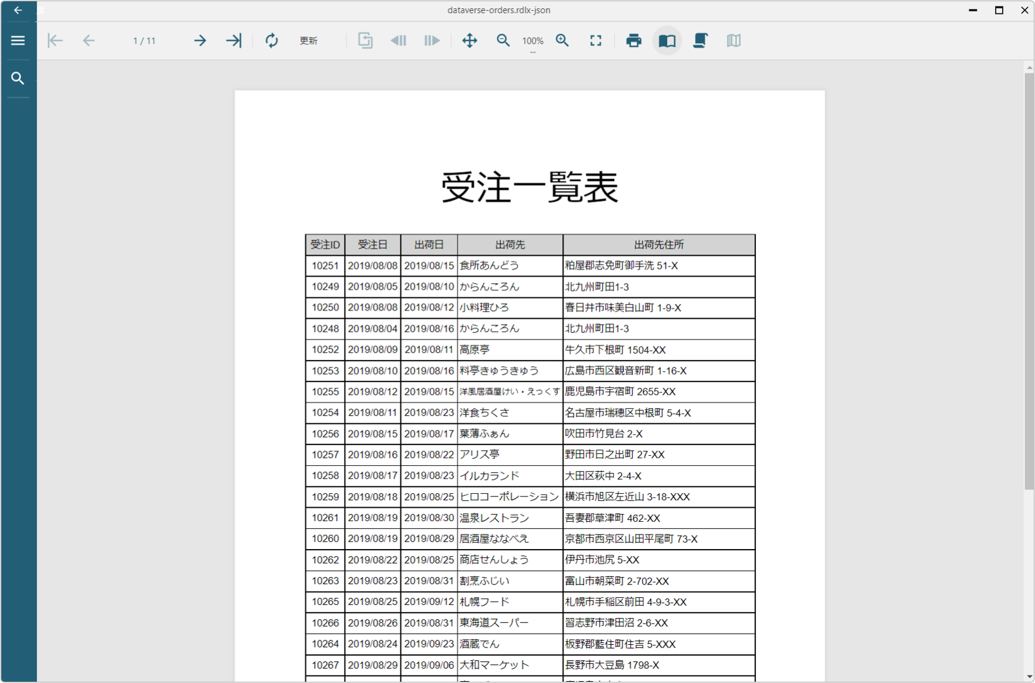The image size is (1035, 683).
Task: Click the history back icon
Action: coord(399,41)
